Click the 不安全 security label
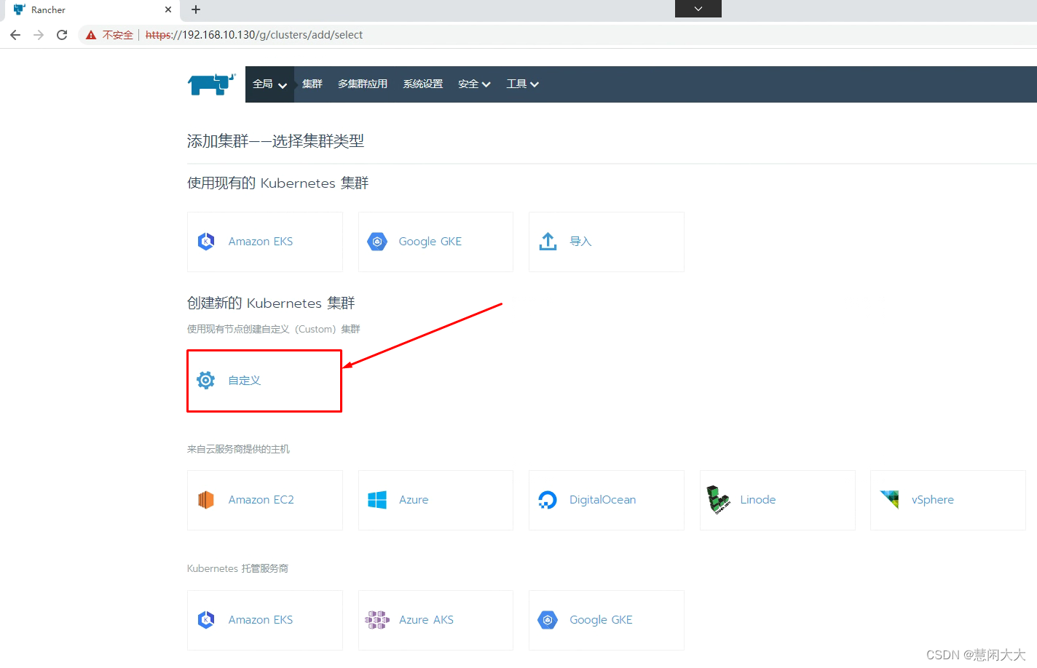The height and width of the screenshot is (668, 1037). (118, 35)
